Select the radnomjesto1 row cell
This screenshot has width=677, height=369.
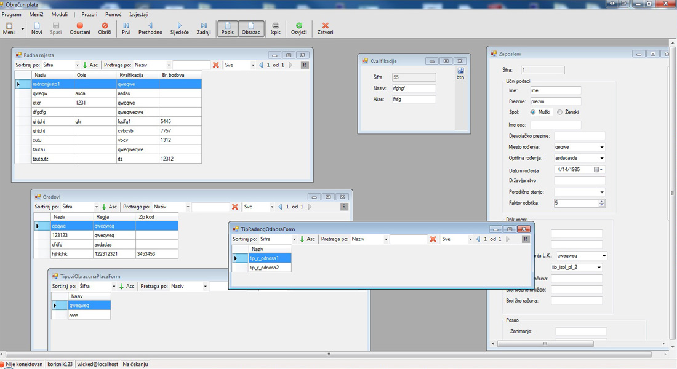pyautogui.click(x=53, y=84)
